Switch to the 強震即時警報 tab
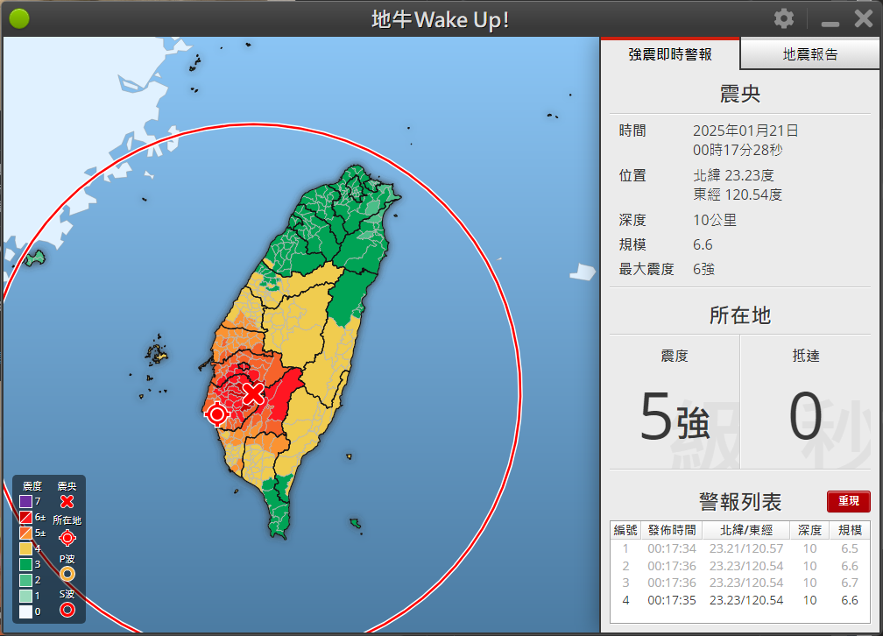883x636 pixels. pos(670,54)
